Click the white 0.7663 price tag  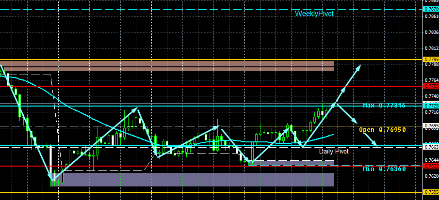431,147
